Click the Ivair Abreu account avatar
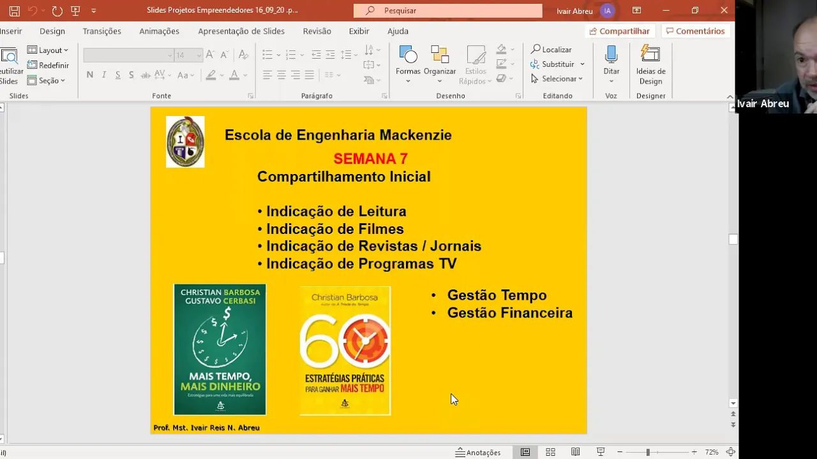Screen dimensions: 817x459 click(607, 11)
